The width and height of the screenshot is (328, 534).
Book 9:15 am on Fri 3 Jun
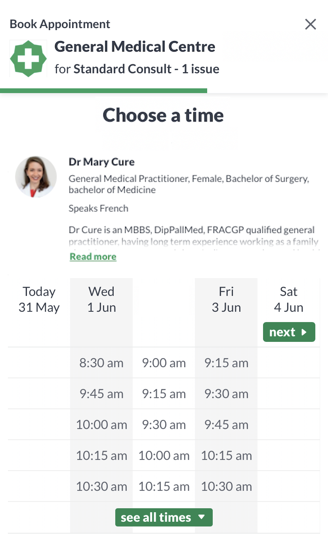pyautogui.click(x=226, y=363)
